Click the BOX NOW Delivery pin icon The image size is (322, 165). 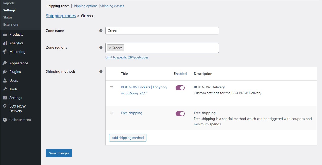tap(5, 107)
